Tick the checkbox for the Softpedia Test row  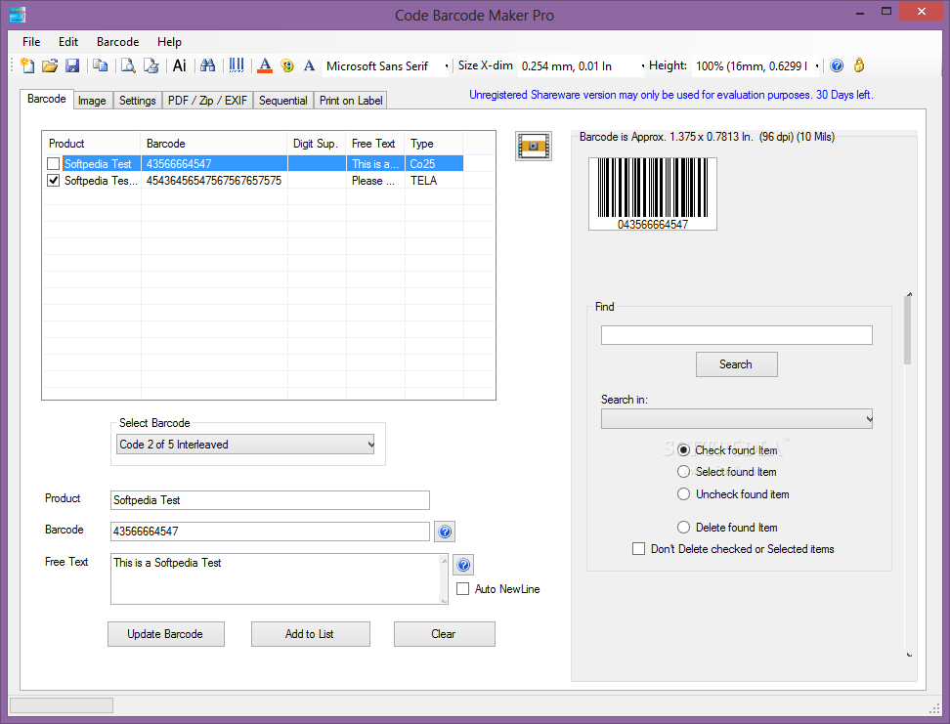tap(53, 163)
